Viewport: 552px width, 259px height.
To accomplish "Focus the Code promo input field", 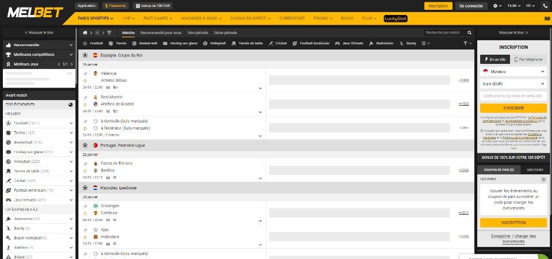I will coord(513,96).
